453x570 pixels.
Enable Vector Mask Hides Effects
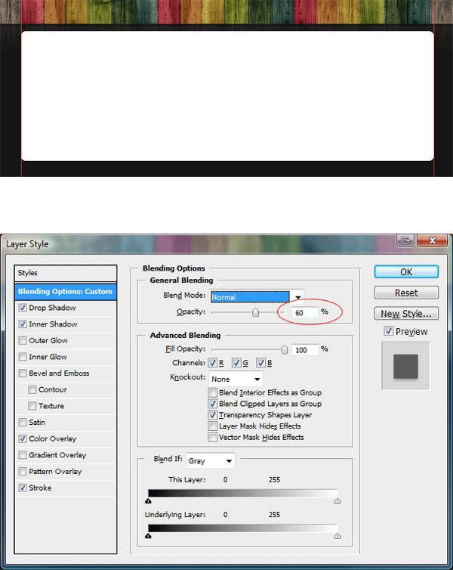[213, 437]
